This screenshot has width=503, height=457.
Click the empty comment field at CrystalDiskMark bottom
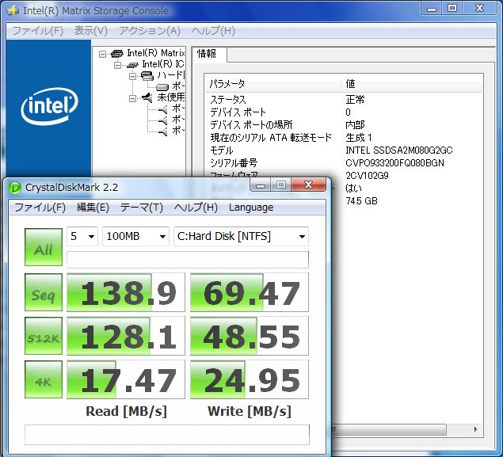[167, 435]
